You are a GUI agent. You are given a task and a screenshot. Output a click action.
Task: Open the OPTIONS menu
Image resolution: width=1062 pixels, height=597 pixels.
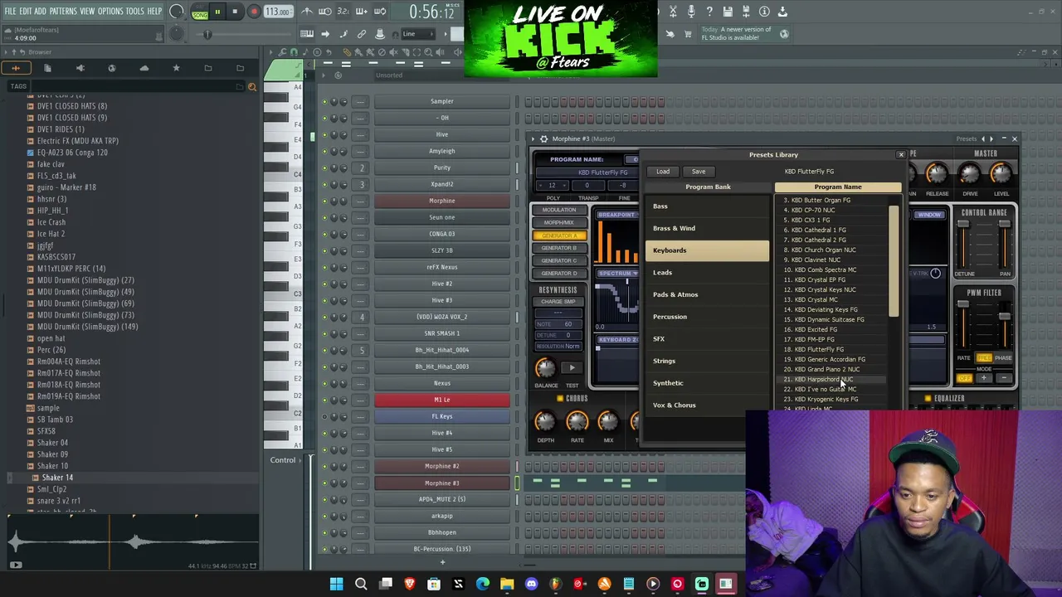coord(110,12)
